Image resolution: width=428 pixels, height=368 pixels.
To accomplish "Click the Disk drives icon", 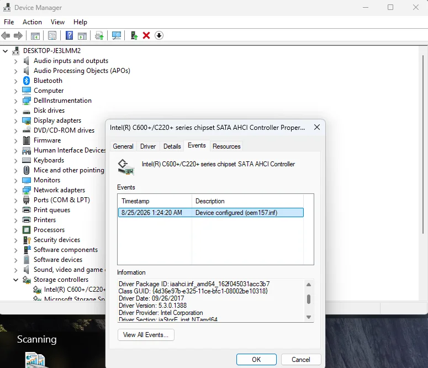I will click(27, 112).
